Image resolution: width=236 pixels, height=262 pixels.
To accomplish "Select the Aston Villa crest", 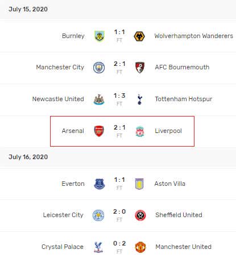I will click(139, 184).
